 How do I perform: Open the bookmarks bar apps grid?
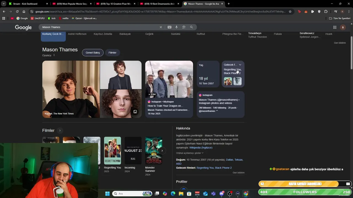click(x=4, y=18)
